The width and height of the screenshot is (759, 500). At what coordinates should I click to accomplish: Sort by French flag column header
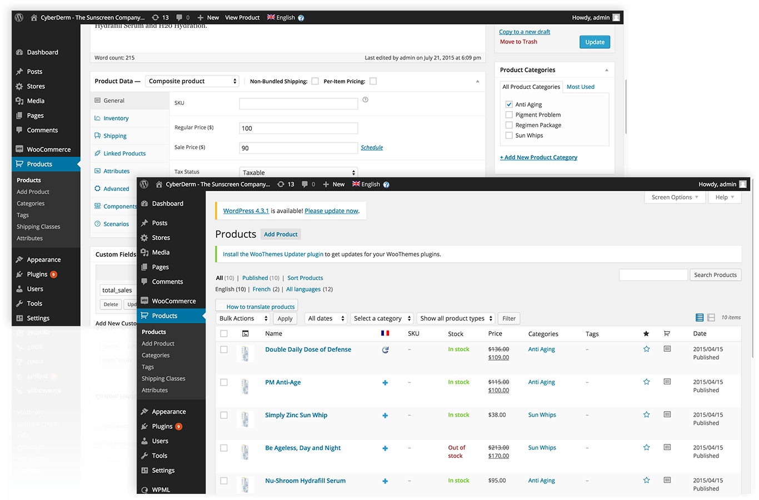pyautogui.click(x=385, y=333)
